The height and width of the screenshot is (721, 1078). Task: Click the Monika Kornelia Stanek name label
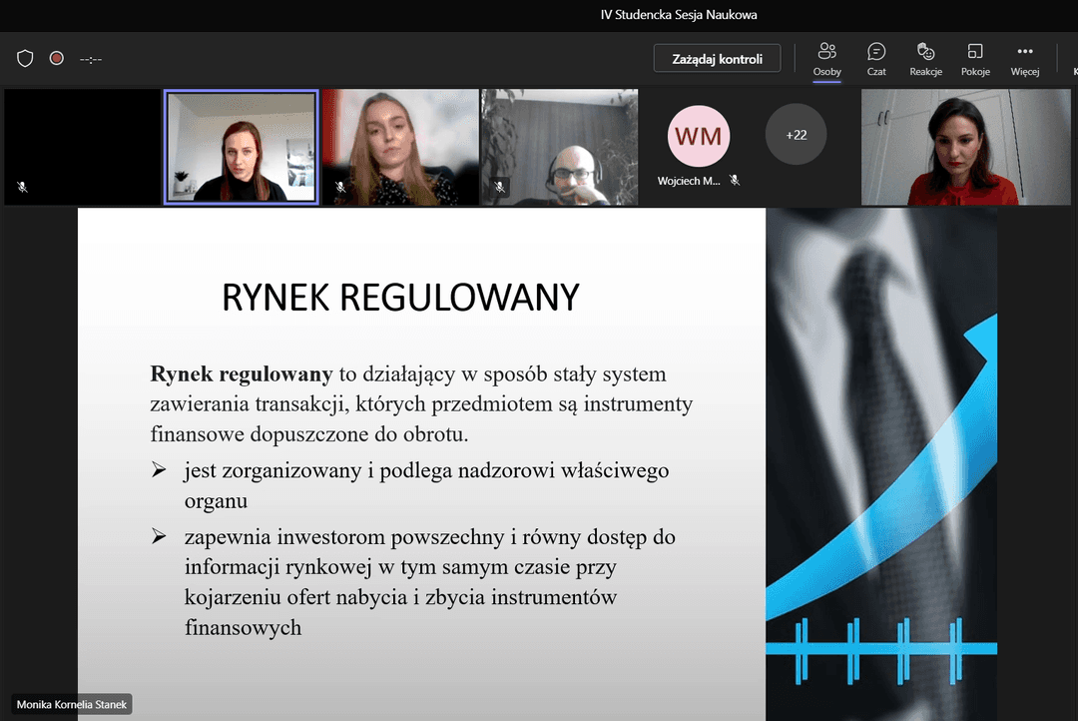[x=72, y=705]
